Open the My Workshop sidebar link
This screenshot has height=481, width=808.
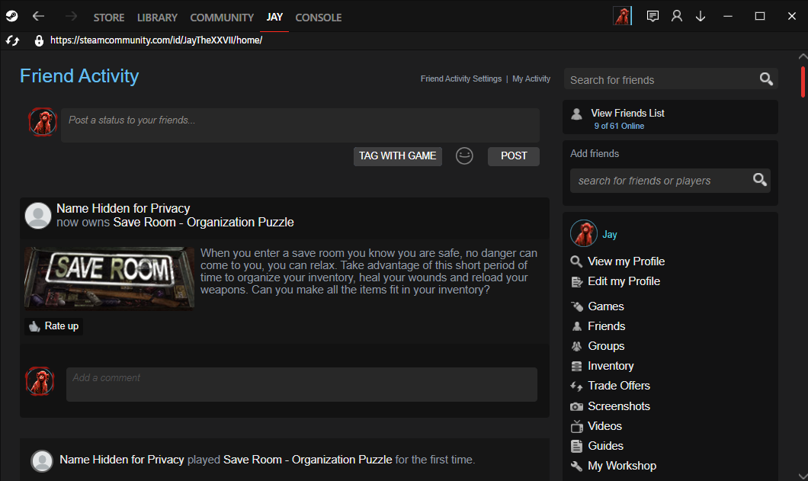[622, 466]
